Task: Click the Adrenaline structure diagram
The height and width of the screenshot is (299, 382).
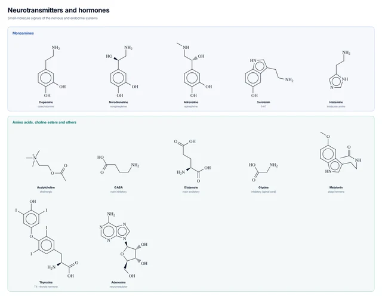Action: pyautogui.click(x=195, y=70)
